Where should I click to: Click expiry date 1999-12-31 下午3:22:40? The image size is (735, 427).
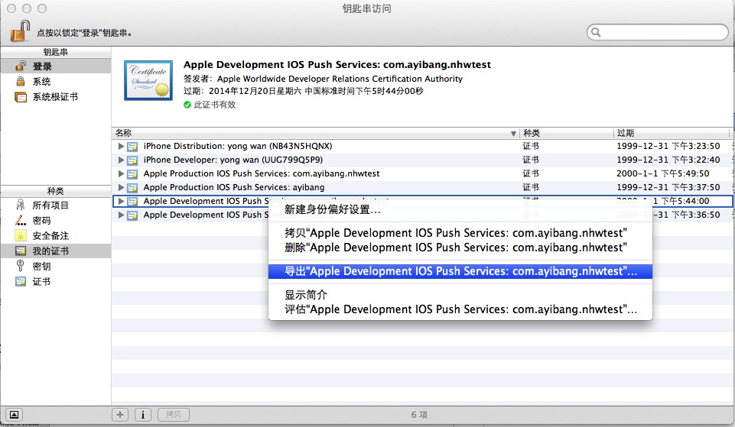coord(668,160)
